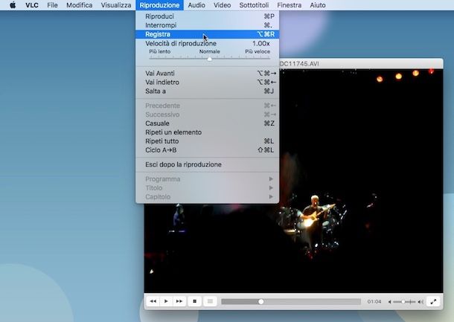Open the Finestra menu
454x322 pixels.
(290, 5)
